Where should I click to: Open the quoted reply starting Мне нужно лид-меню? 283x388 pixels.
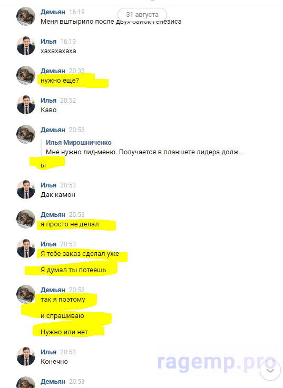(144, 152)
